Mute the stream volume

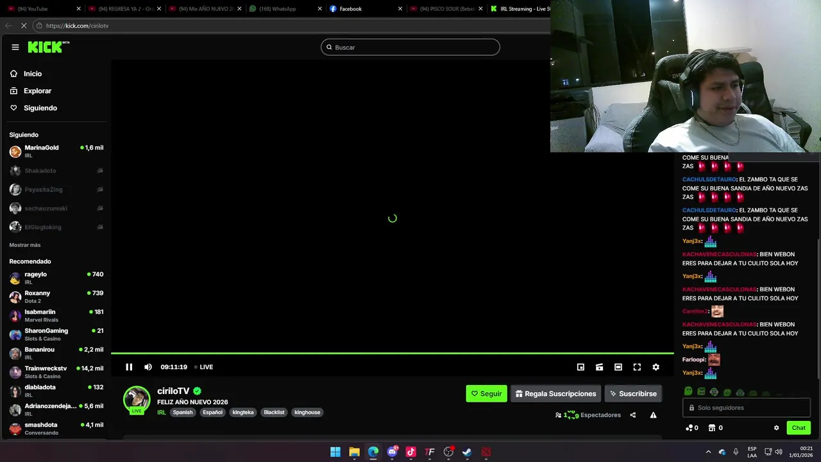tap(148, 367)
